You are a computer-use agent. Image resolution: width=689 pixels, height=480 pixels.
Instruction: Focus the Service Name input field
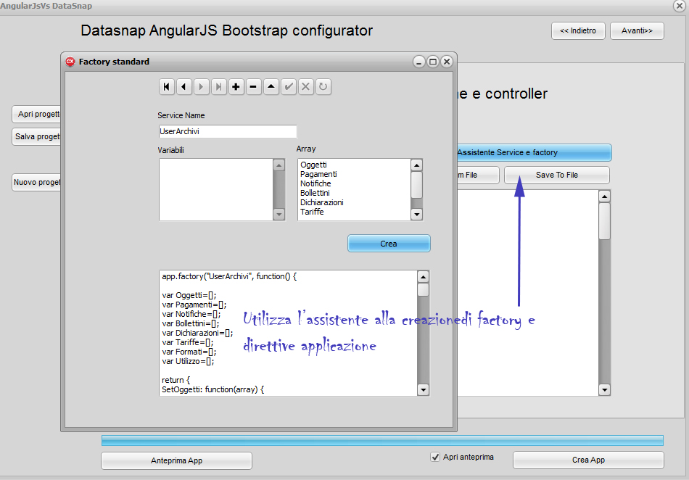228,131
